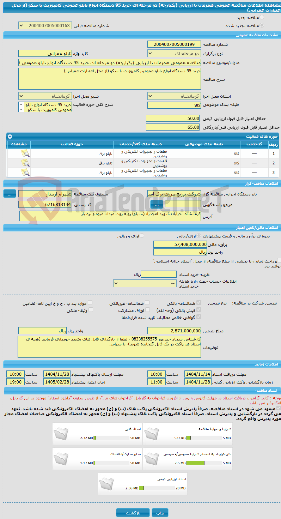
Task: Click the حوزه فعالیت column header
Action: 72,144
